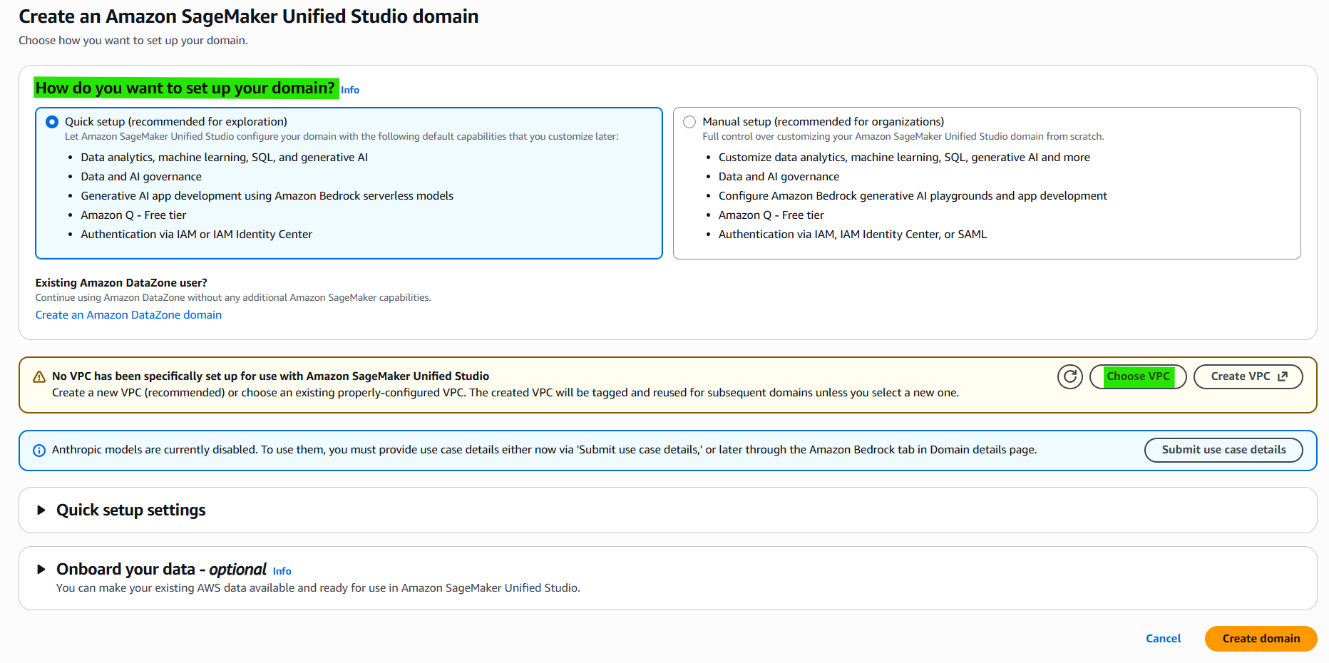Click the refresh VPC list icon
The width and height of the screenshot is (1329, 663).
point(1070,376)
